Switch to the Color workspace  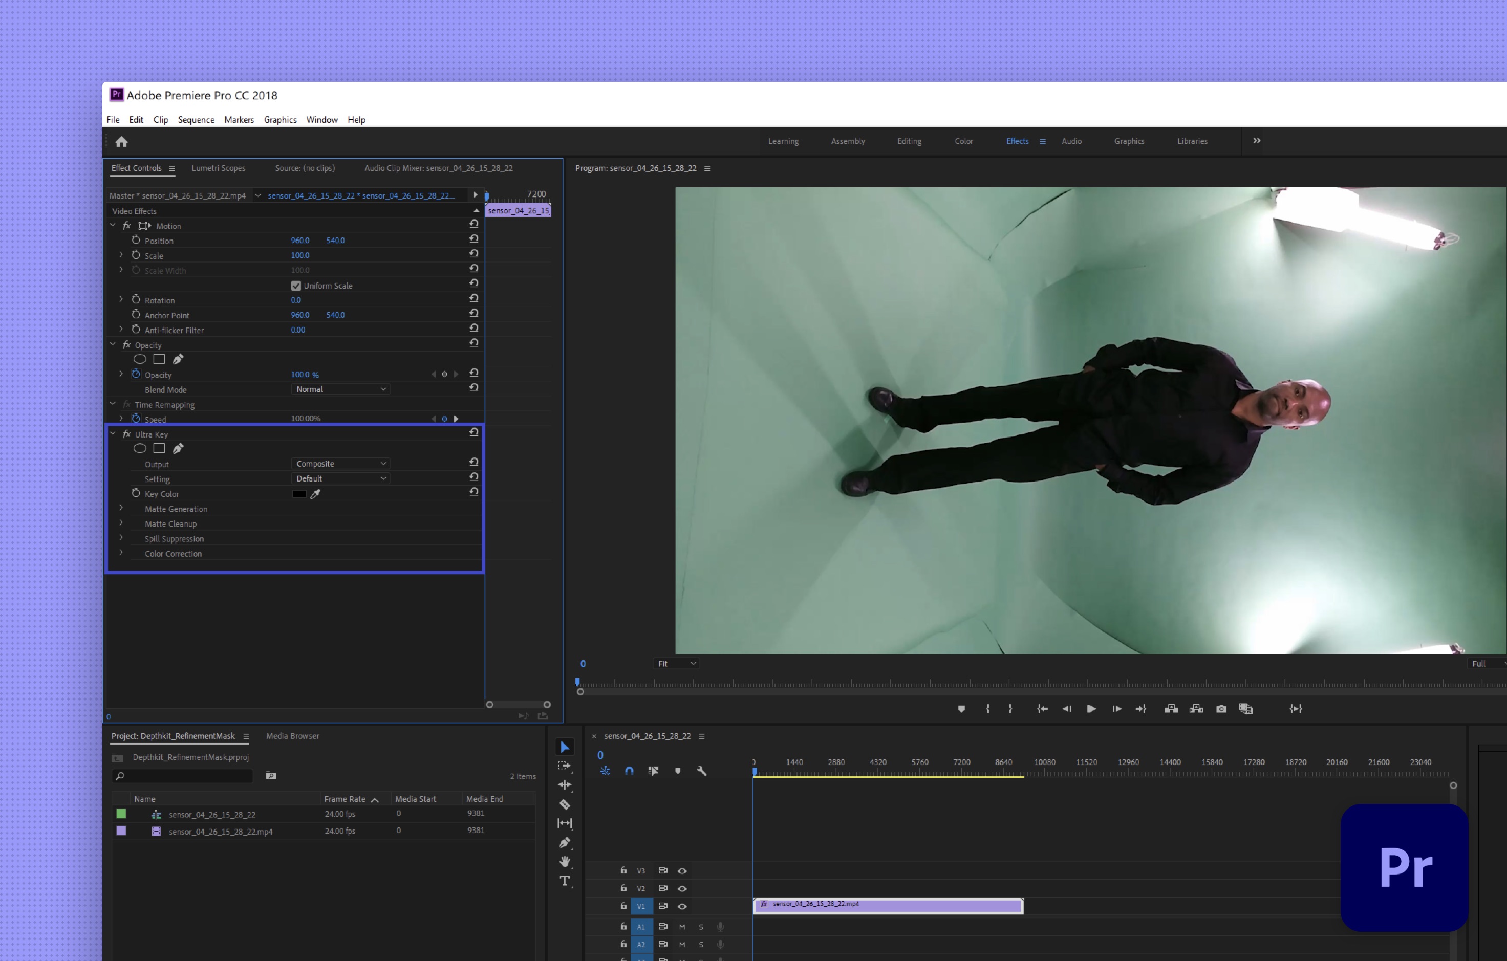[964, 141]
